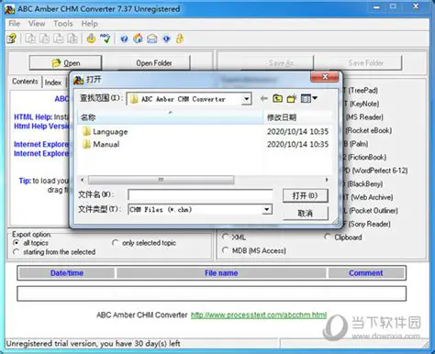The image size is (435, 354).
Task: Click the Date/time column header
Action: click(67, 273)
